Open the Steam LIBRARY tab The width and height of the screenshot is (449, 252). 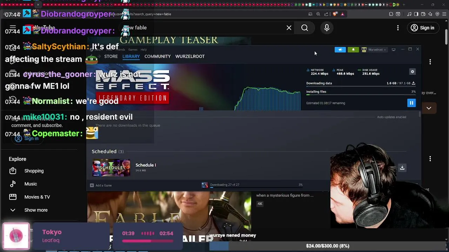(131, 56)
